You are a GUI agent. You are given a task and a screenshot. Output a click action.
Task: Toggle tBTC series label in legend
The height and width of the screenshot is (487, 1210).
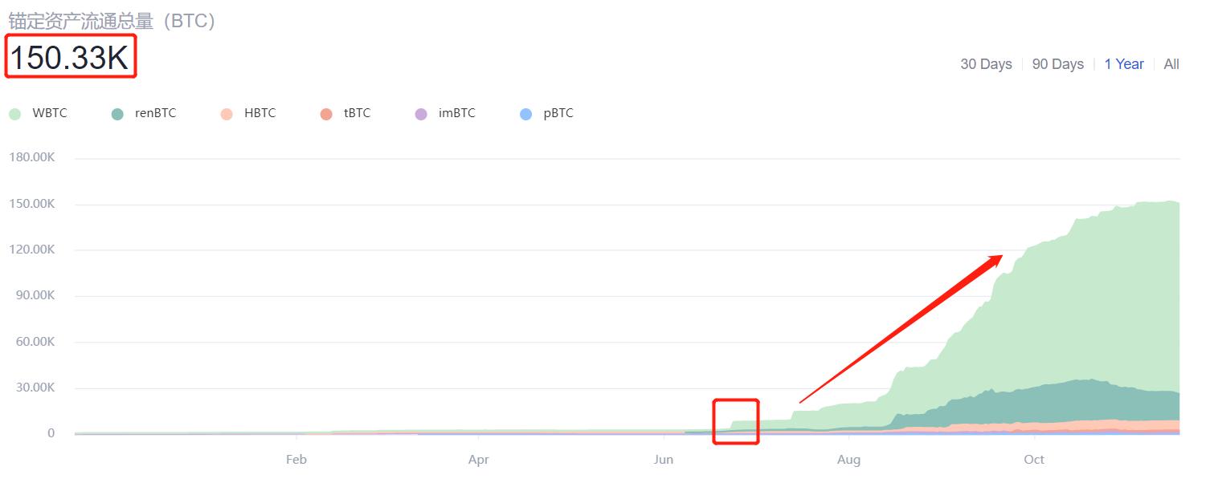tap(357, 113)
